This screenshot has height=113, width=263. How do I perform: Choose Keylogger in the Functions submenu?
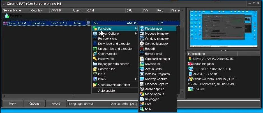point(157,99)
